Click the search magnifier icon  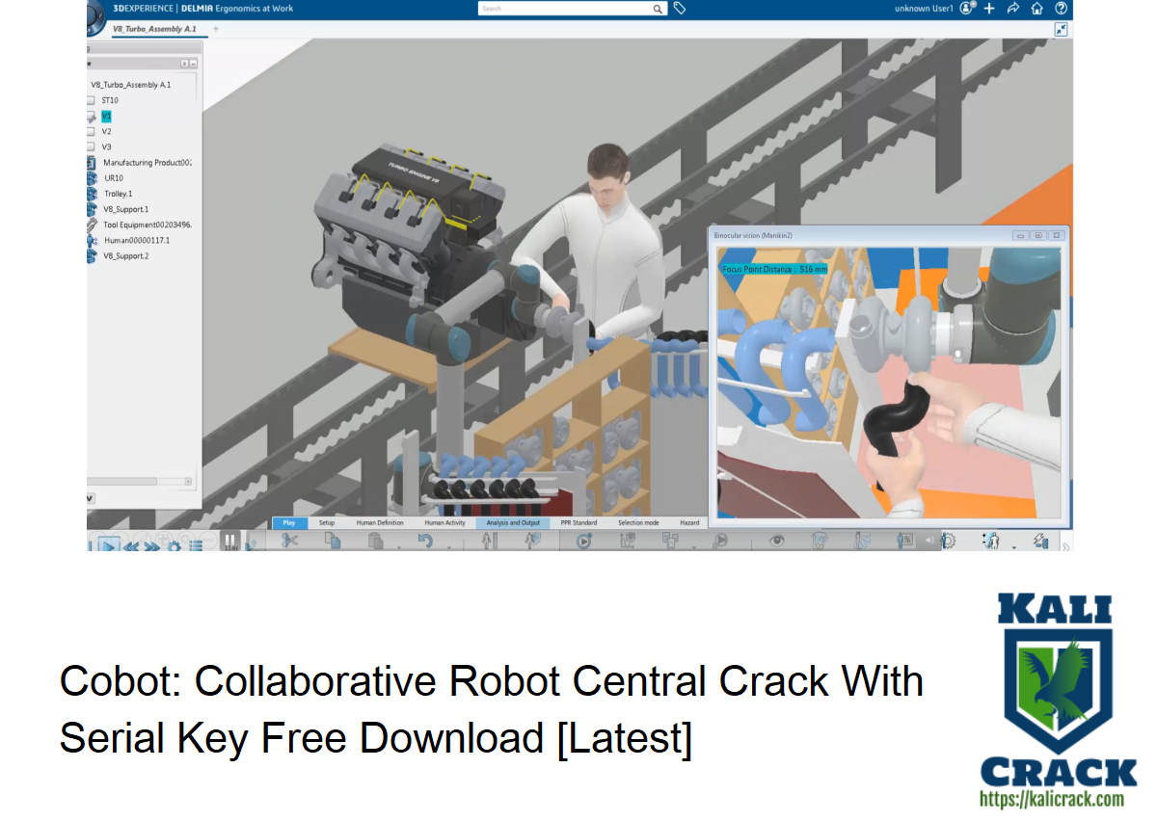(658, 9)
